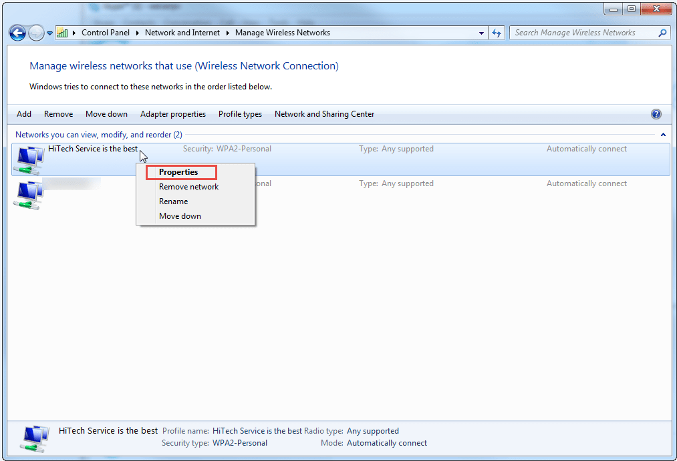Viewport: 677px width, 461px height.
Task: Click the Networks you can view group header
Action: (99, 135)
